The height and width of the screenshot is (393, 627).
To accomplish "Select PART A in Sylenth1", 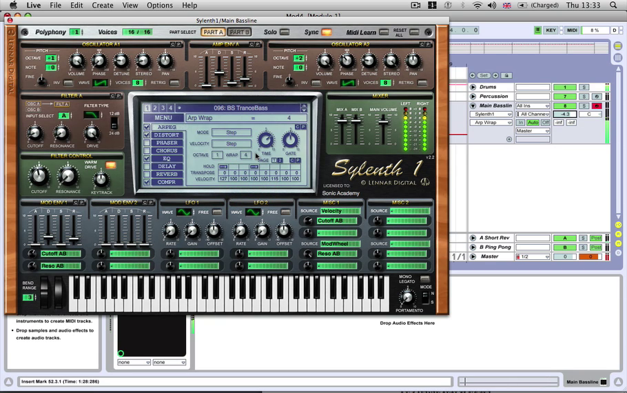I will click(213, 32).
